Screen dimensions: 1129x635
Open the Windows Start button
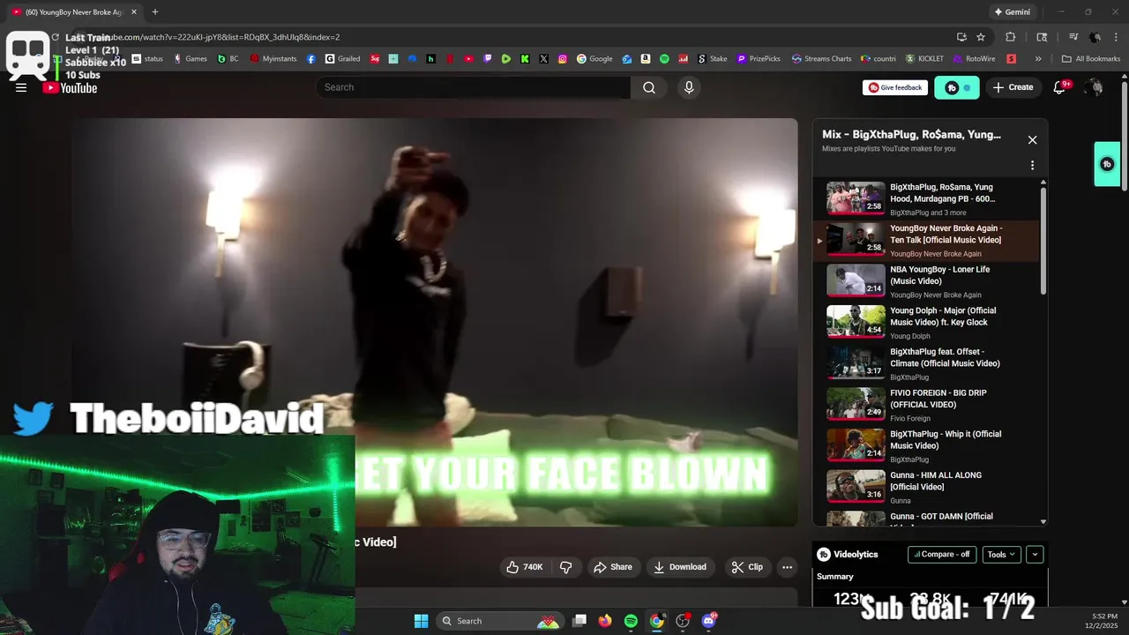[x=421, y=621]
